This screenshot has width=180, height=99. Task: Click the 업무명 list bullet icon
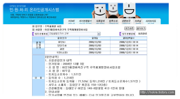33,26
